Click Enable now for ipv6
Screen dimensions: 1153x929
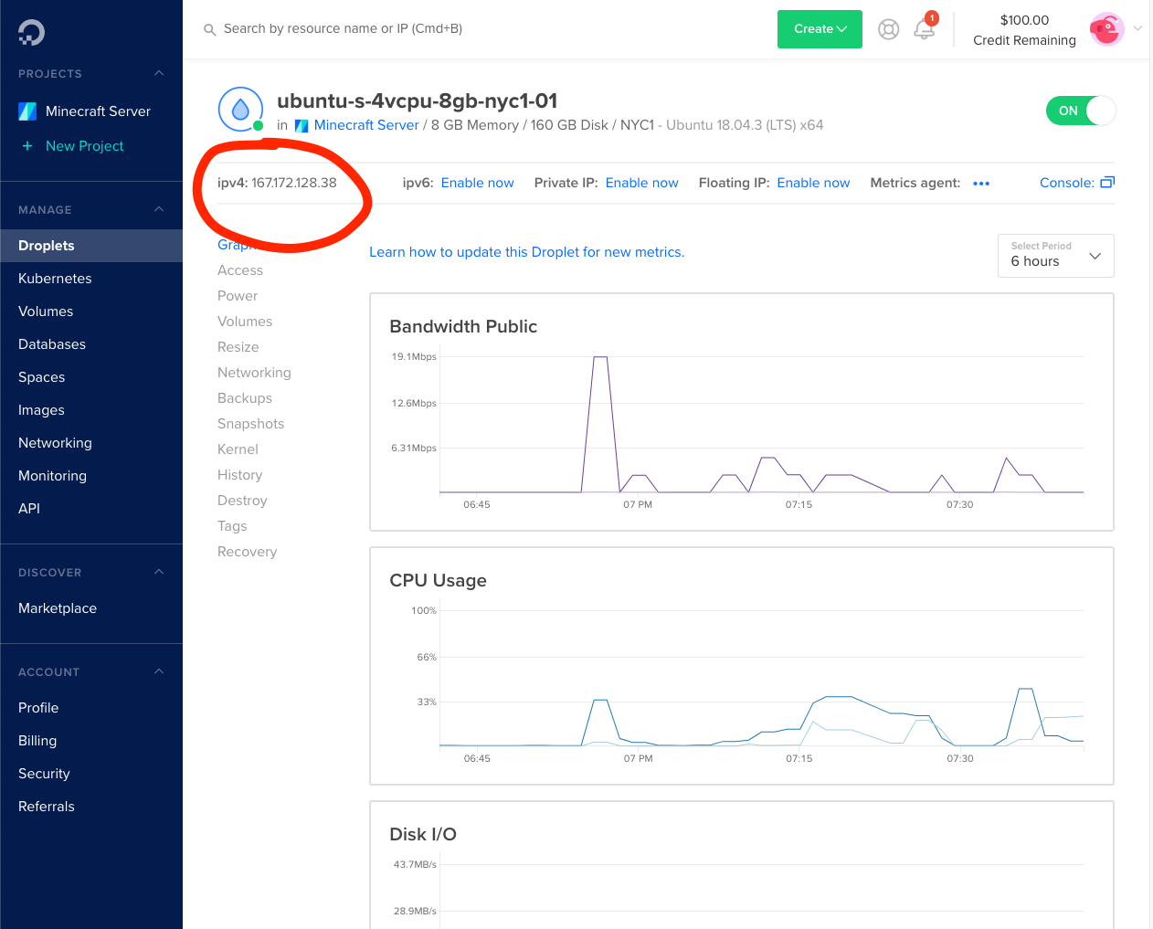coord(477,183)
